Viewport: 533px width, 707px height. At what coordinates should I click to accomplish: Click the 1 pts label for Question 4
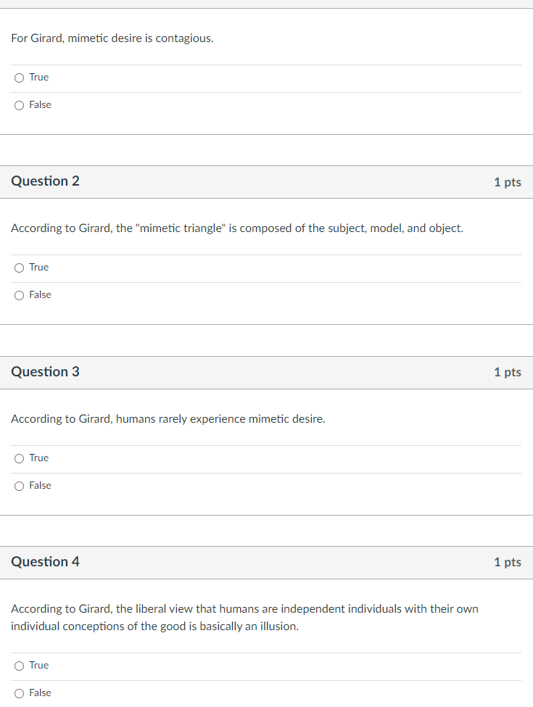[508, 562]
